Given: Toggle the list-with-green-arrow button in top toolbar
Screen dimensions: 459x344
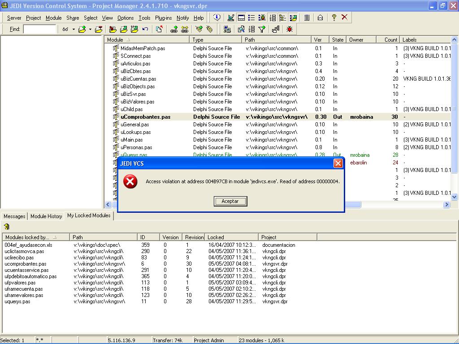Looking at the screenshot, I should coord(293,17).
